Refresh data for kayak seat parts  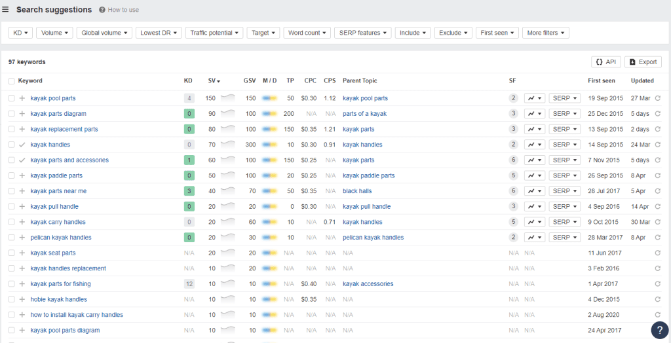point(658,253)
